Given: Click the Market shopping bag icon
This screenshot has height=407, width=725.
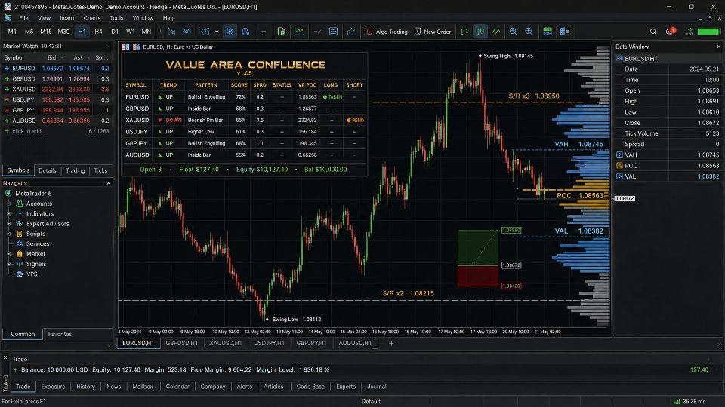Looking at the screenshot, I should pos(20,254).
